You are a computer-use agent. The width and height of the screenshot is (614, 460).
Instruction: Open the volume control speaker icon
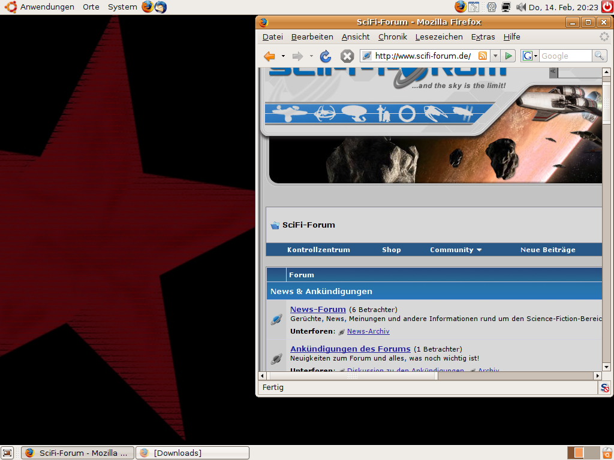(x=520, y=7)
